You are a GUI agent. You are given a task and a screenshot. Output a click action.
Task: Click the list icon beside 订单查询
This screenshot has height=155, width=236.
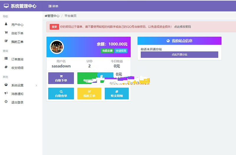[6, 59]
